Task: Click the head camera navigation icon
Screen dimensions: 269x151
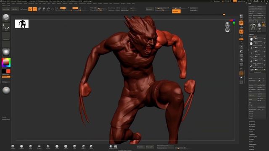Action: tap(227, 27)
